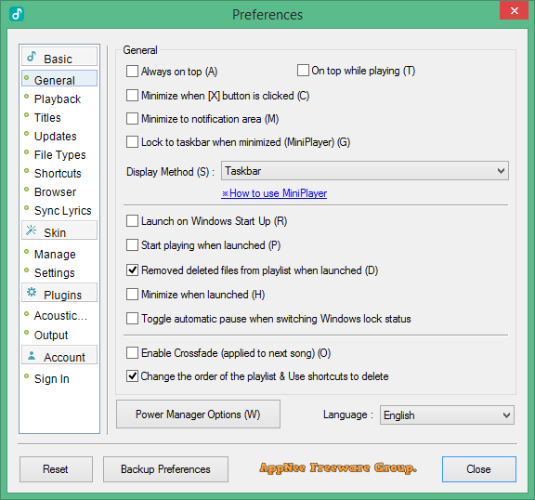Click the Basic section music note icon

tap(32, 57)
